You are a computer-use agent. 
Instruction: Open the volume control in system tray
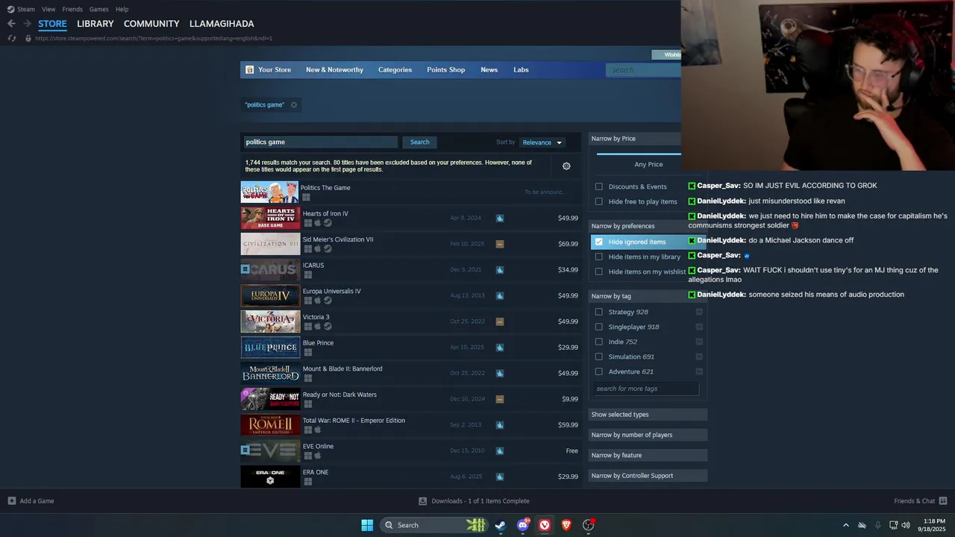906,525
